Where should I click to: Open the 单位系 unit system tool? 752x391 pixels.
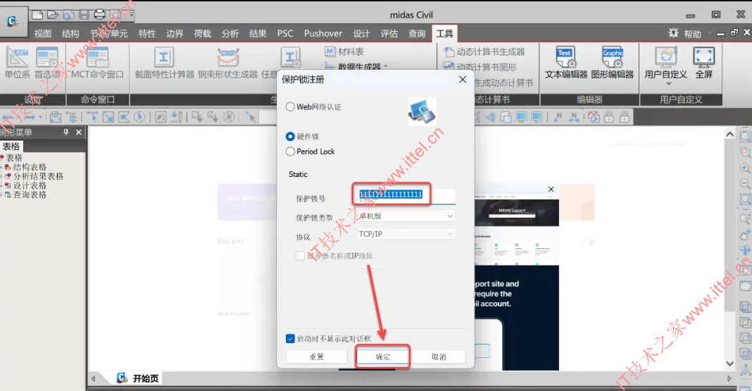pos(18,63)
